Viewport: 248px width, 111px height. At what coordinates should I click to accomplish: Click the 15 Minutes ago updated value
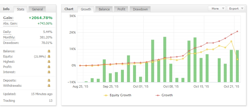tap(42, 94)
